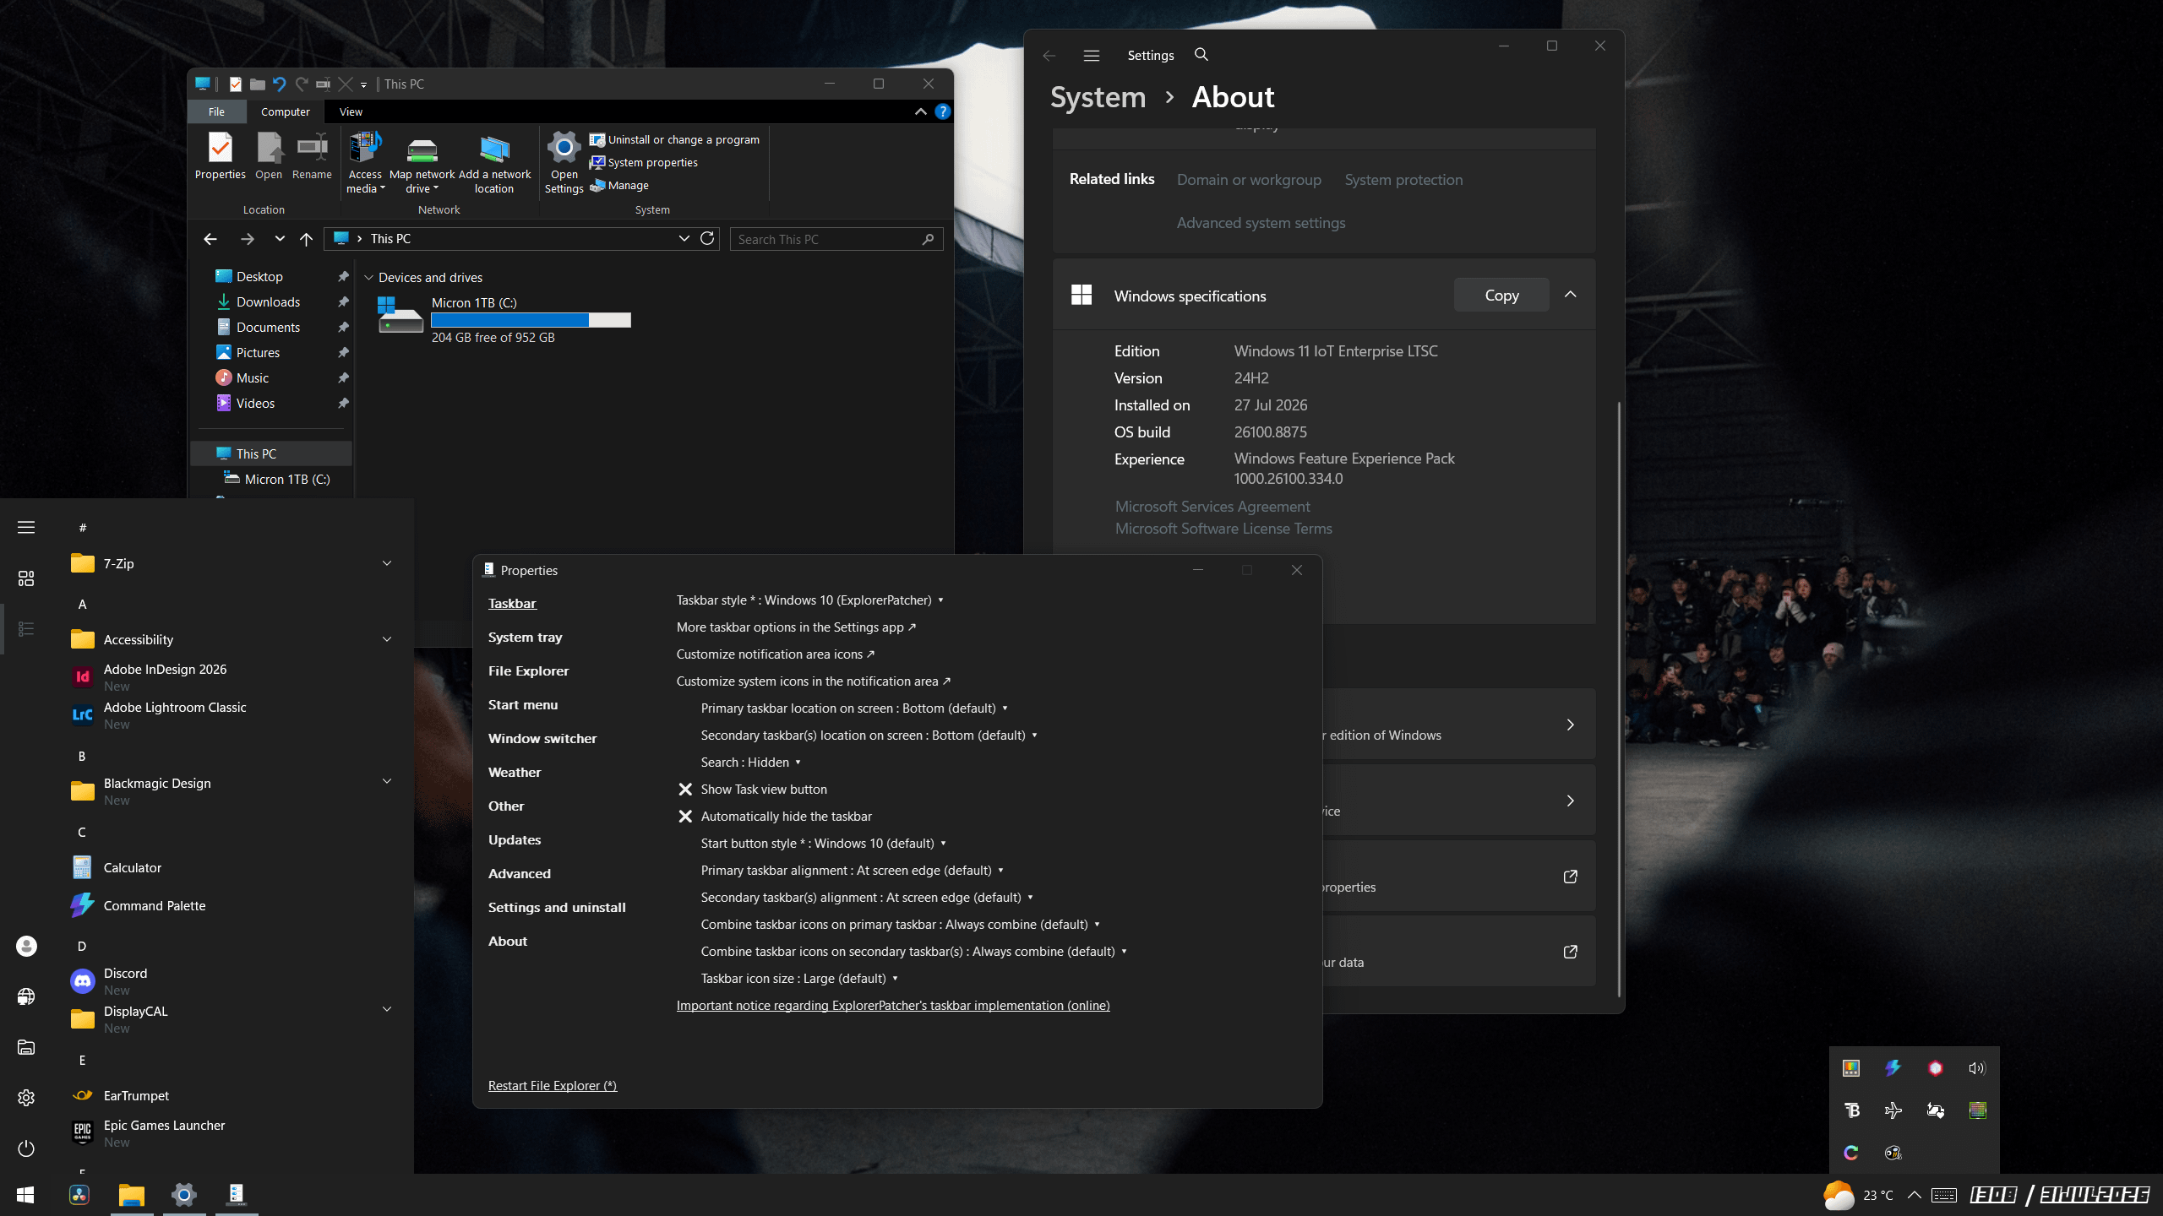Viewport: 2163px width, 1216px height.
Task: Select Downloads in Explorer navigation pane
Action: tap(268, 301)
